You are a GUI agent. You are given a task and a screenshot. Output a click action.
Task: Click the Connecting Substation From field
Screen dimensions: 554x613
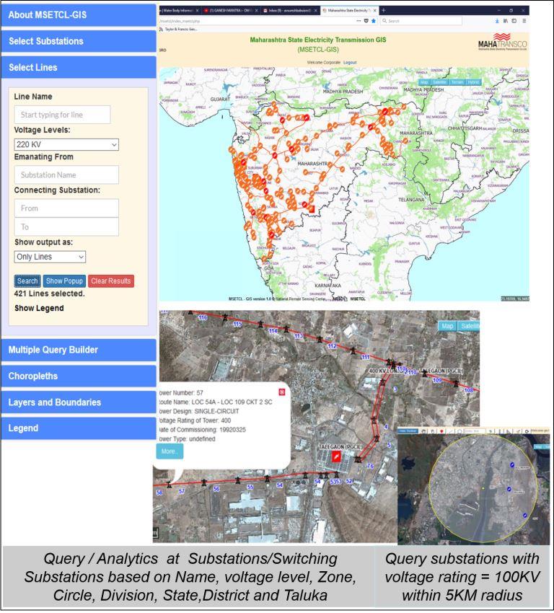66,208
